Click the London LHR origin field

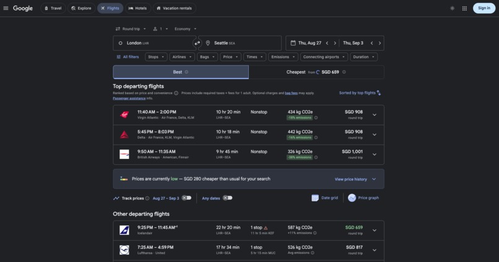154,43
